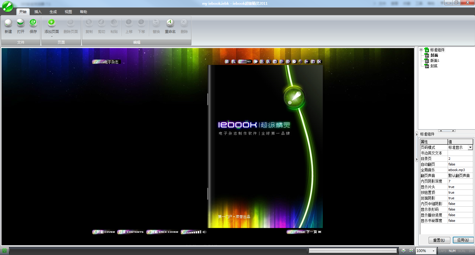The width and height of the screenshot is (475, 255).
Task: Click the green icon at status bar left
Action: [4, 251]
